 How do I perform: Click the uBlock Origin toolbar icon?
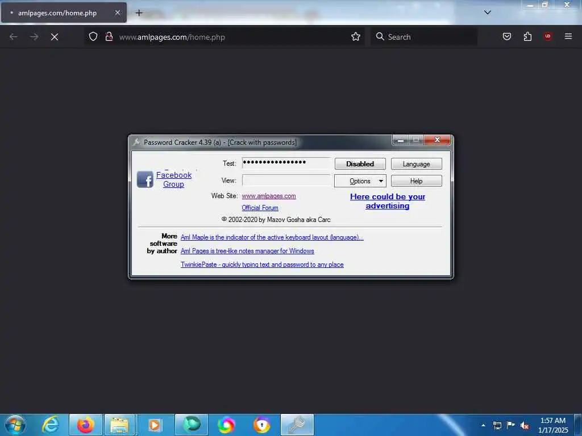(548, 36)
